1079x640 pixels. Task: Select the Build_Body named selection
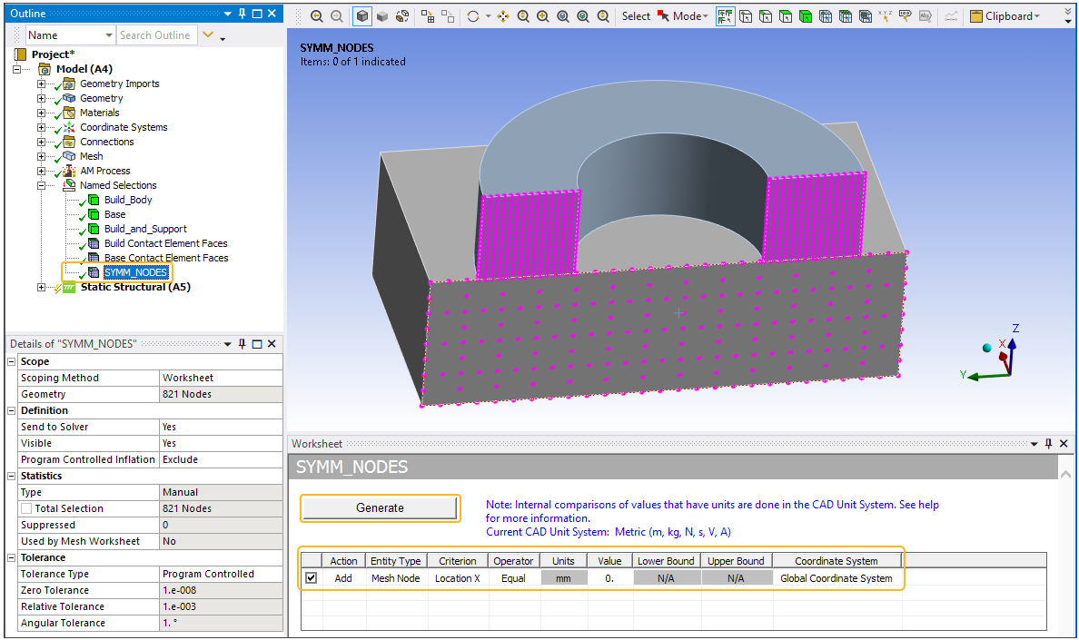tap(128, 200)
